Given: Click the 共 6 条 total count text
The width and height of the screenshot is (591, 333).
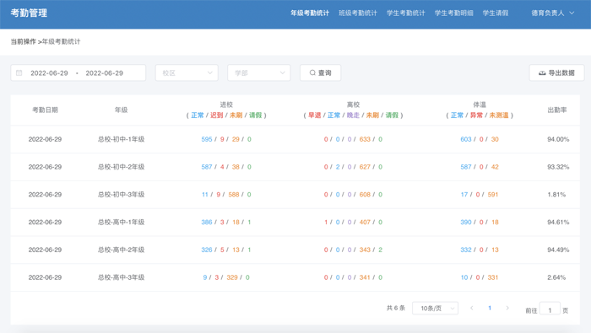Looking at the screenshot, I should [x=396, y=309].
